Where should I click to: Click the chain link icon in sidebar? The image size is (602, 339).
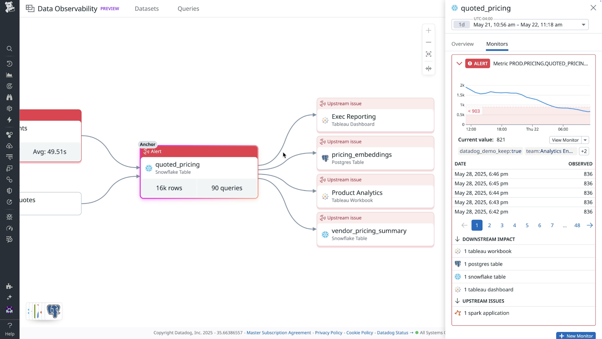(9, 180)
